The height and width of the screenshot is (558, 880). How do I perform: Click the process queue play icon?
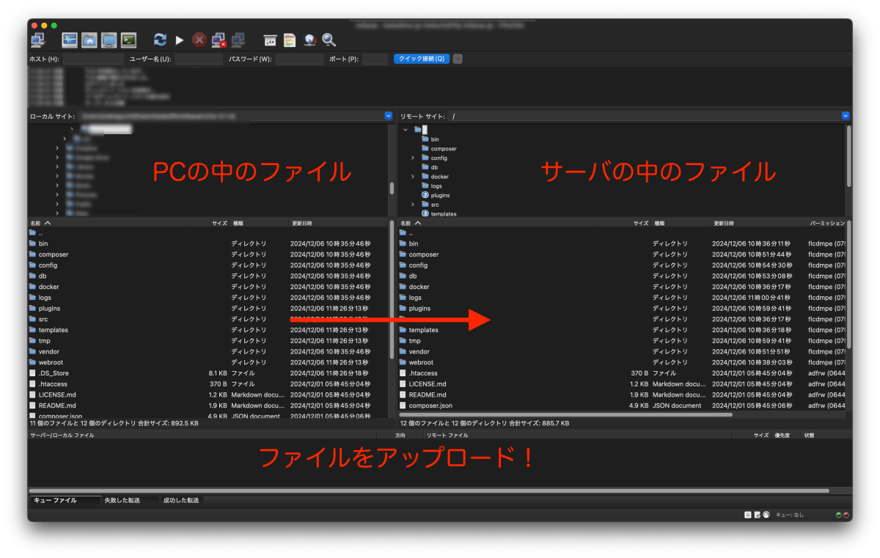coord(179,40)
